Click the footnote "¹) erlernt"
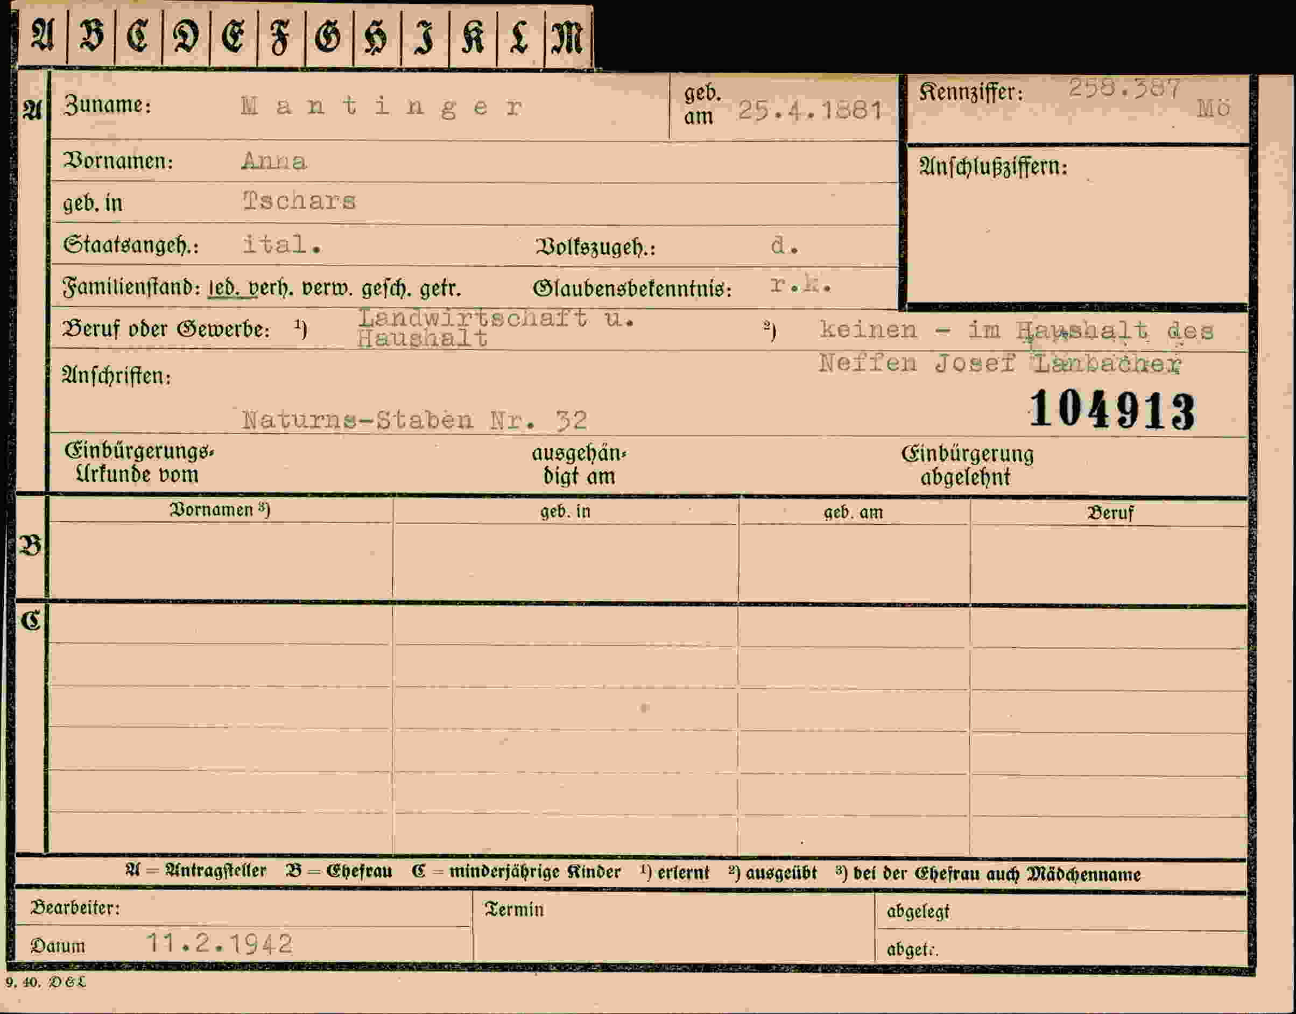Viewport: 1296px width, 1014px height. click(x=674, y=872)
